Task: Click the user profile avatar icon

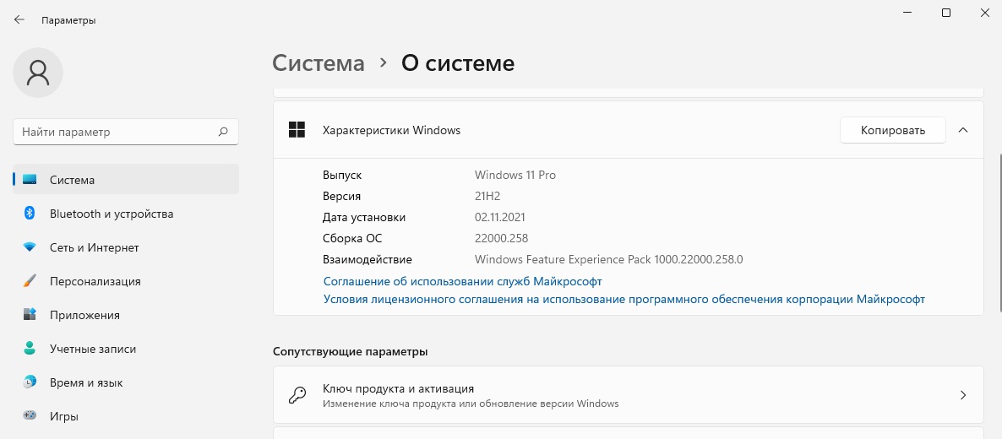Action: (x=38, y=73)
